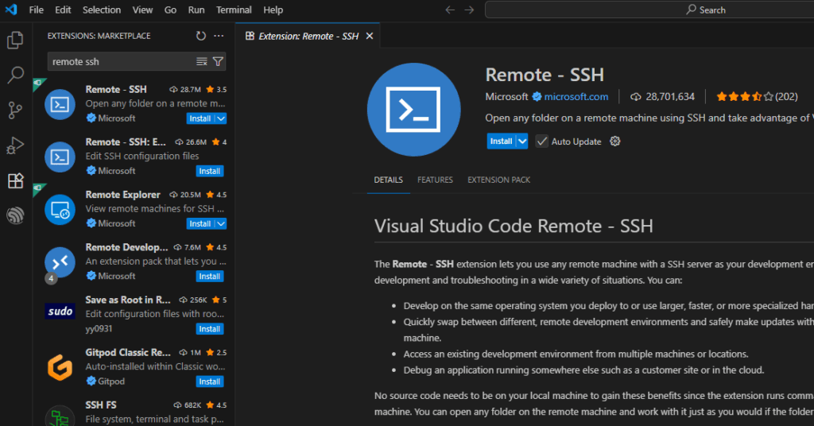
Task: Select Gitpod Classic Re... extension title
Action: 128,352
